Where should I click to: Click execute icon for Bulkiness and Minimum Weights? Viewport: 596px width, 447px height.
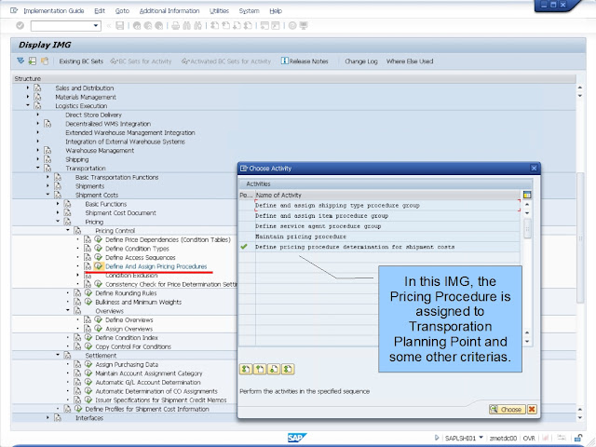pos(88,302)
